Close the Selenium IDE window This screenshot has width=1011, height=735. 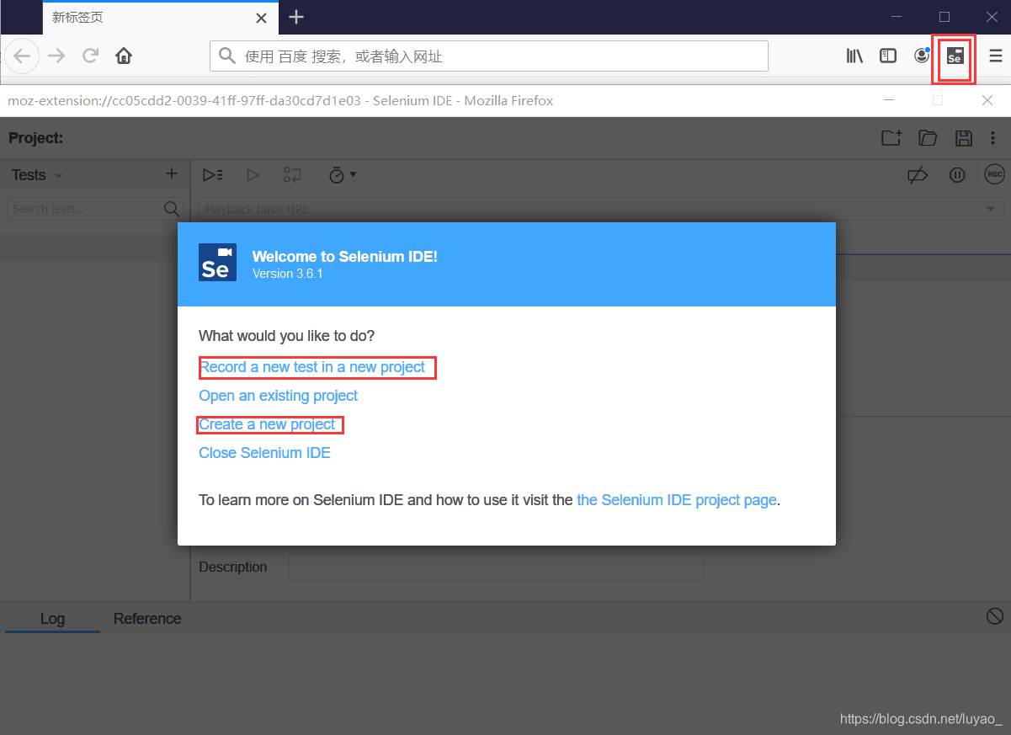click(x=988, y=100)
